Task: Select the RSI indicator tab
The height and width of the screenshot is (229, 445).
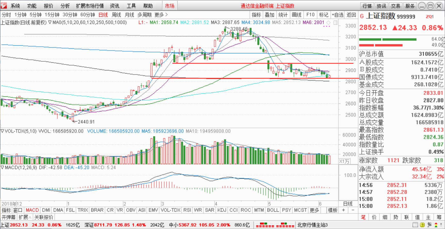Action: click(x=187, y=210)
